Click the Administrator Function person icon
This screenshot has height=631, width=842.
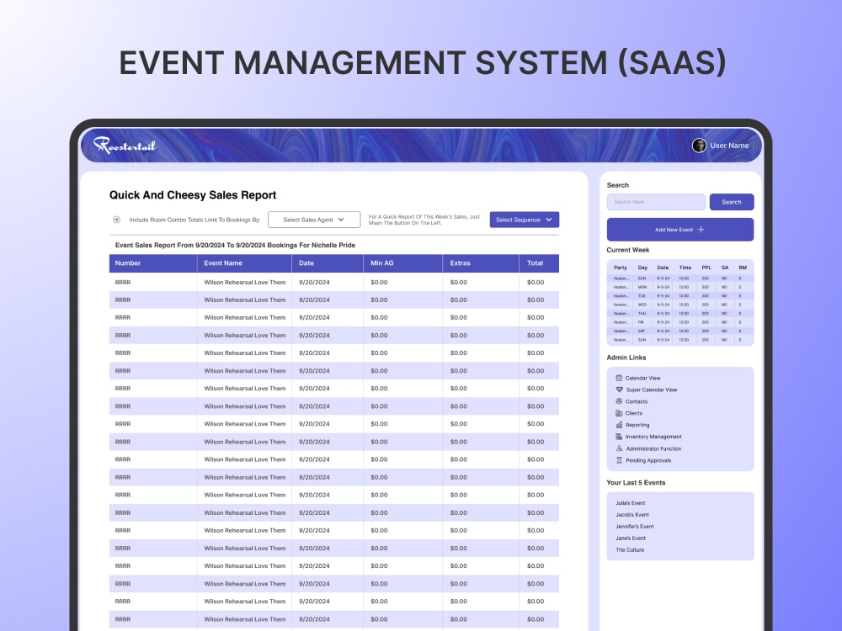pyautogui.click(x=619, y=448)
